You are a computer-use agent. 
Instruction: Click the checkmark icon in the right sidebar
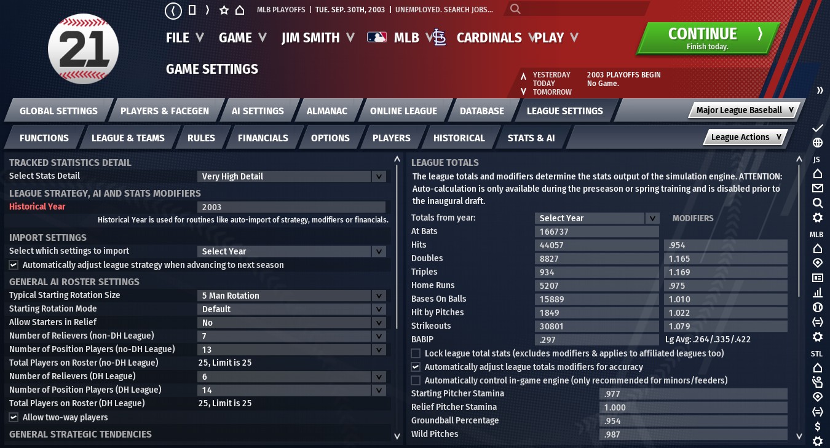pos(817,128)
